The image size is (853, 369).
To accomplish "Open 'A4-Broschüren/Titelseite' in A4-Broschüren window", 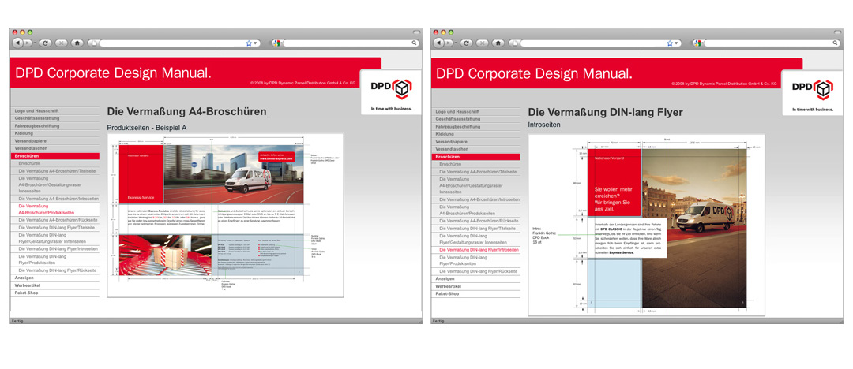I will pos(55,170).
